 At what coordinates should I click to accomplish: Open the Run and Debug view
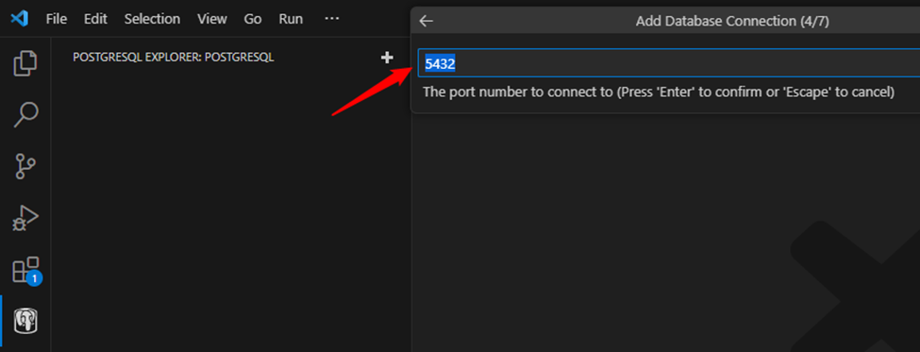[x=25, y=218]
